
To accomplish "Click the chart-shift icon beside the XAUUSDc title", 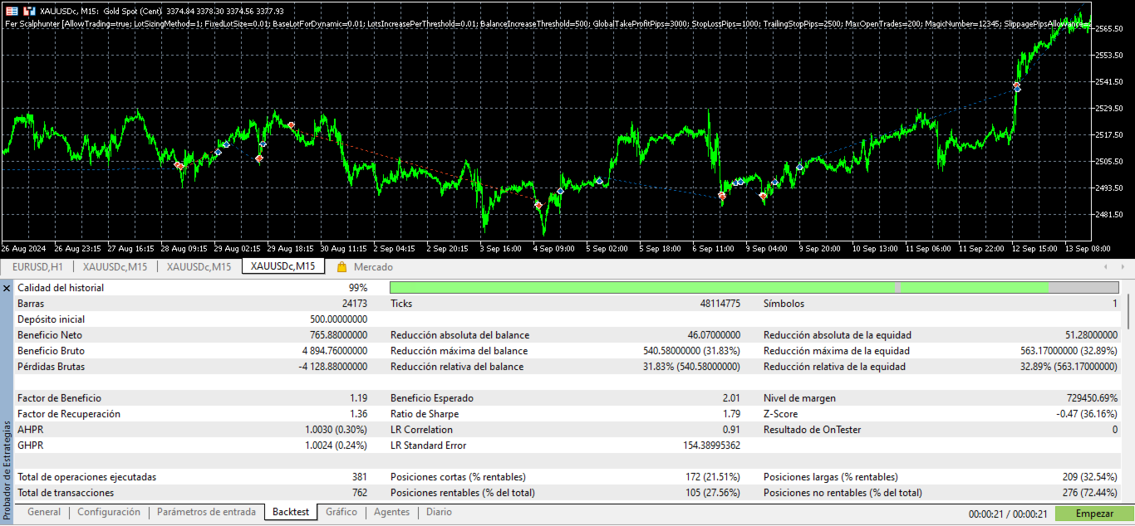I will click(29, 12).
